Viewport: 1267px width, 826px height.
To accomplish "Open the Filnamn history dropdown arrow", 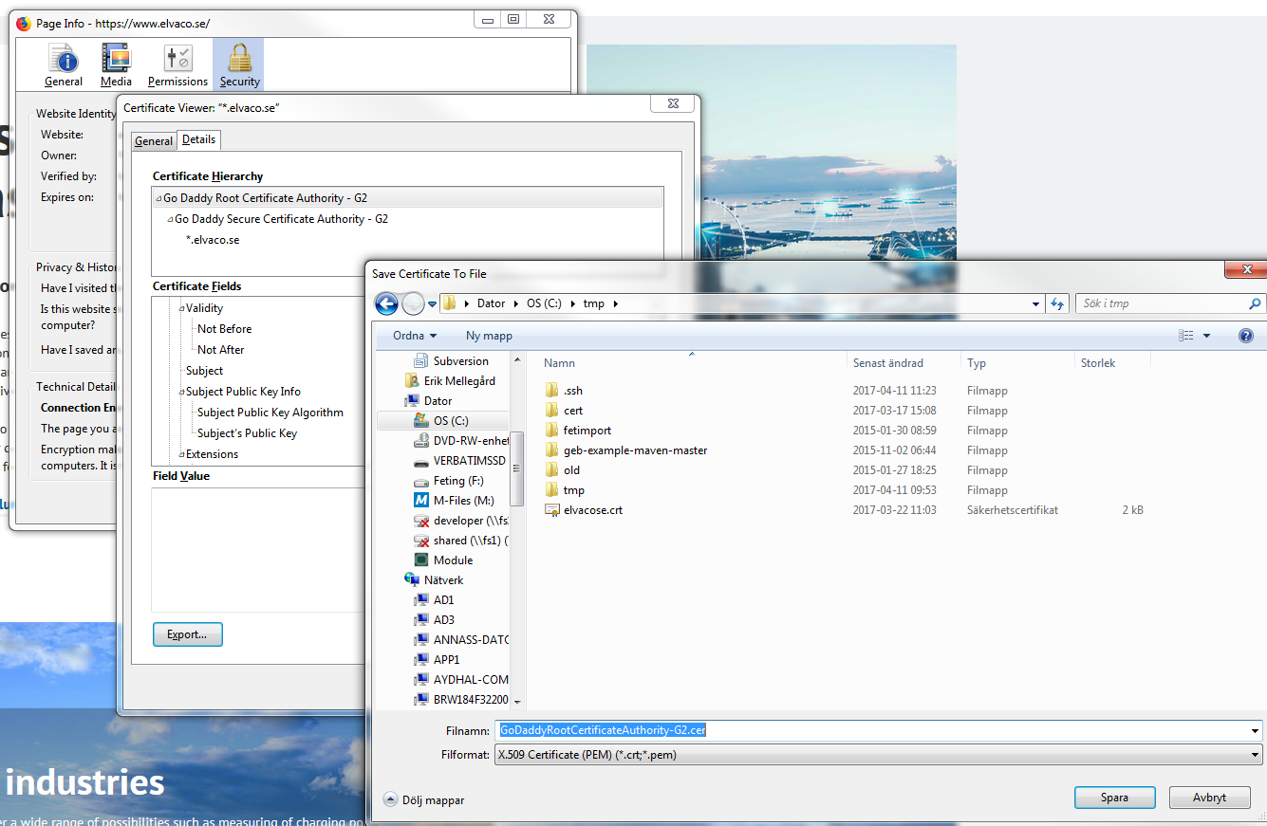I will tap(1256, 731).
